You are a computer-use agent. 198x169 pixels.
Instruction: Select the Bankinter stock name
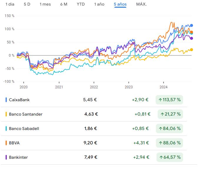tap(18, 157)
